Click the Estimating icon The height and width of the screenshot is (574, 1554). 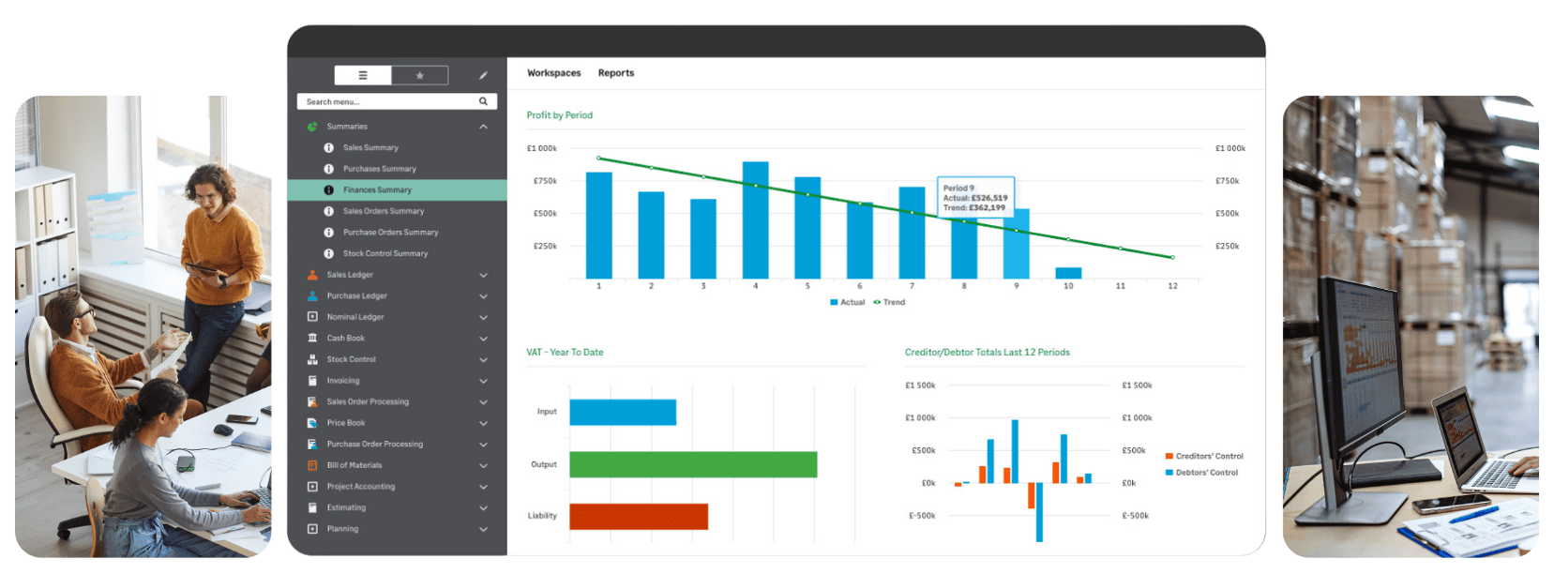pos(312,508)
